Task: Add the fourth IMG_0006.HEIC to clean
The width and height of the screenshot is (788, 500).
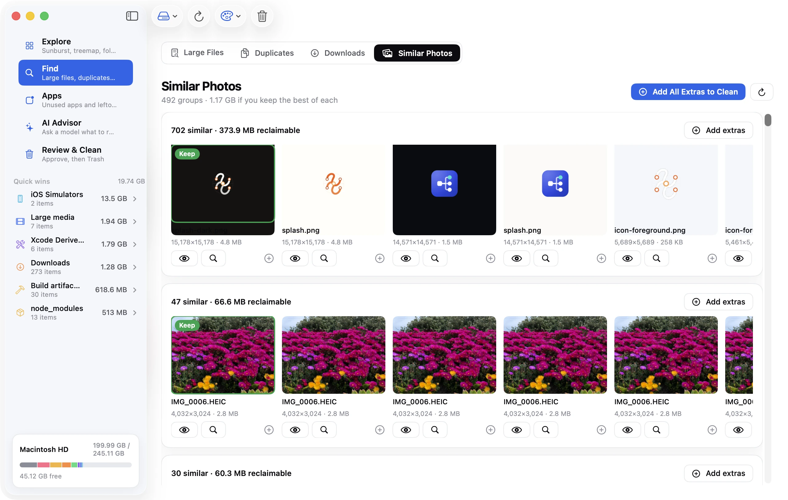Action: [x=601, y=430]
